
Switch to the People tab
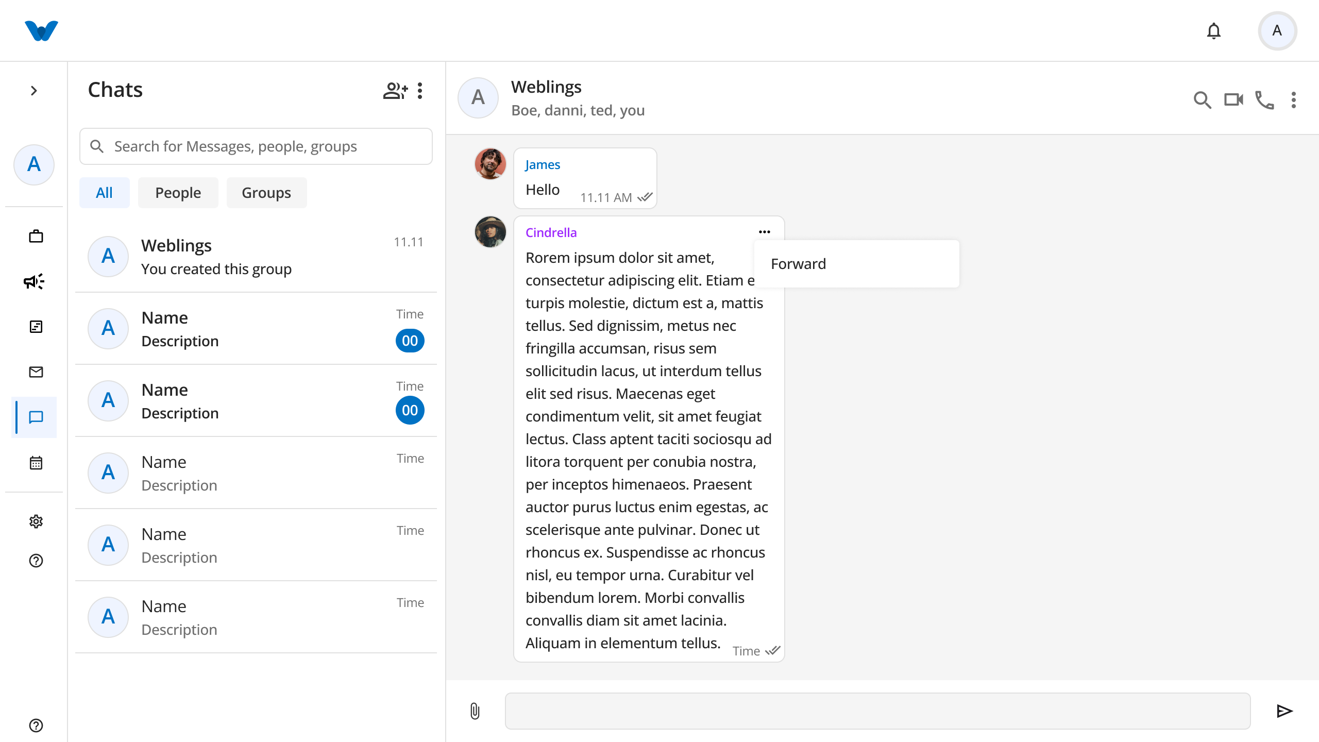[178, 193]
